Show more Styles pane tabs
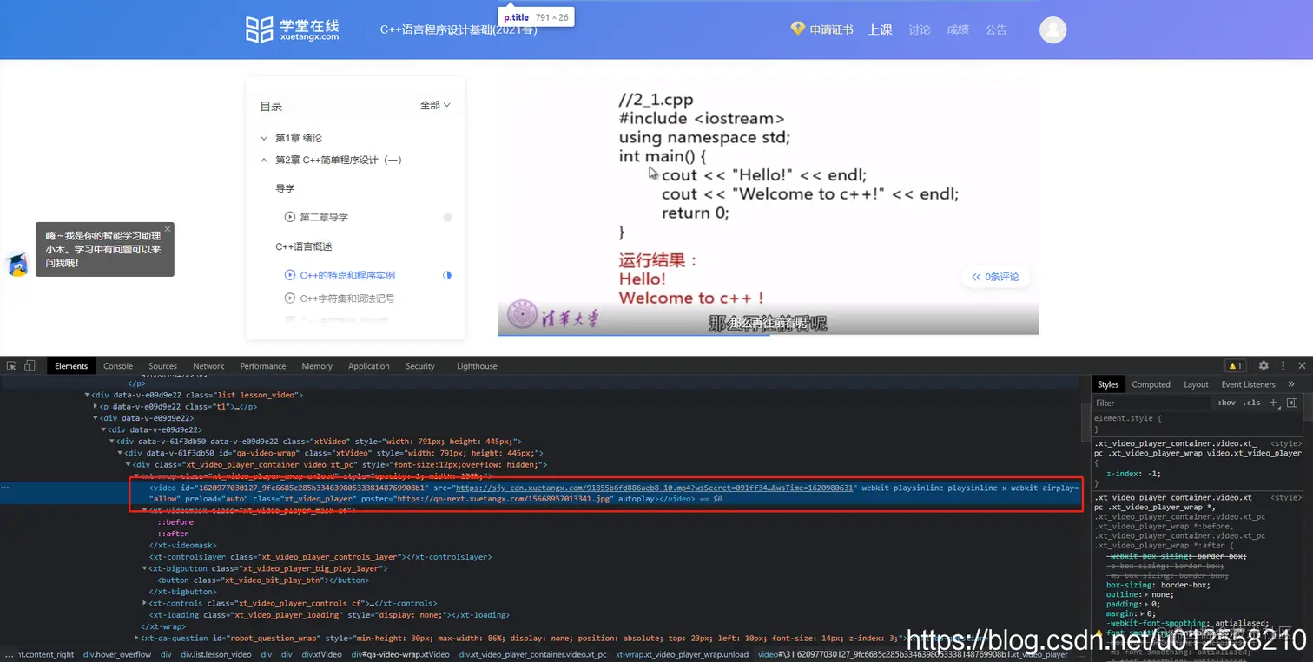1313x662 pixels. coord(1291,384)
